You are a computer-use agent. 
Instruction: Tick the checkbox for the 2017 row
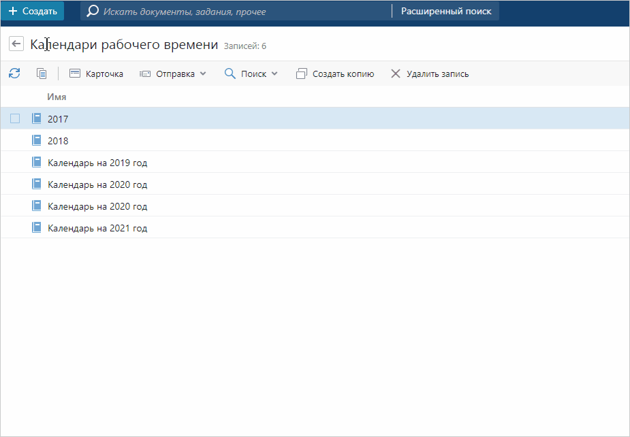(x=15, y=119)
